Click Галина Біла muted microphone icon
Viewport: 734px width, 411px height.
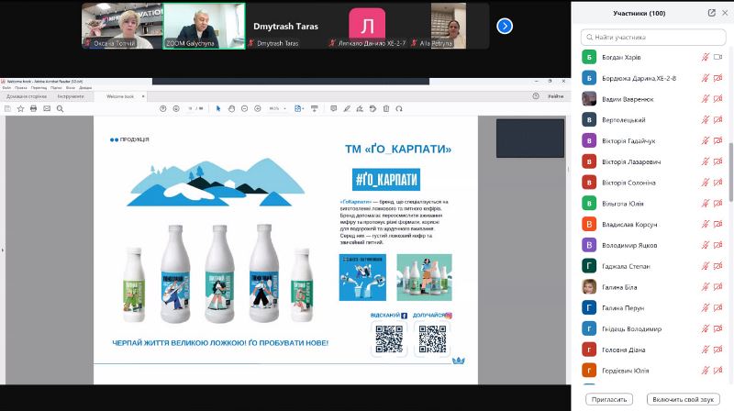tap(705, 287)
